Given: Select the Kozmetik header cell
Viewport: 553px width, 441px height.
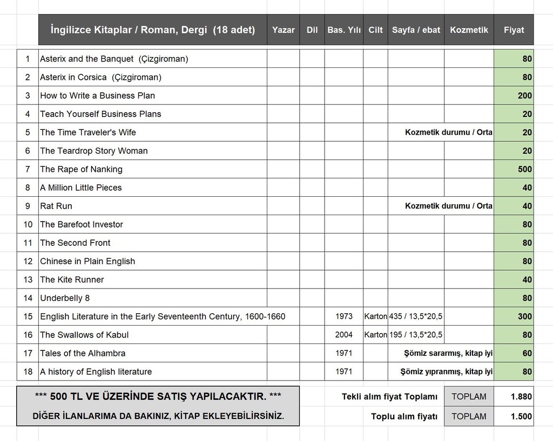Looking at the screenshot, I should point(469,30).
